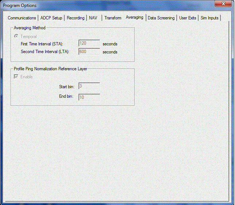Screen dimensions: 235x205
Task: Click the Second Time Interval (LTA) field
Action: coord(89,52)
